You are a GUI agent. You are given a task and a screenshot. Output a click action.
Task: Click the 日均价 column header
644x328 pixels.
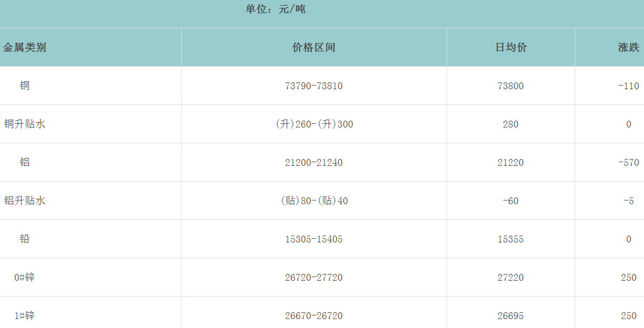(511, 48)
